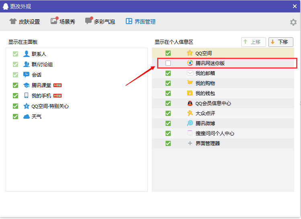
Task: Click the 上移 move-up button
Action: tap(254, 42)
